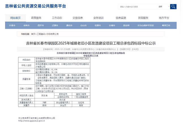Open the www.ggzyzx.jl.gov.cn source link

click(31, 121)
